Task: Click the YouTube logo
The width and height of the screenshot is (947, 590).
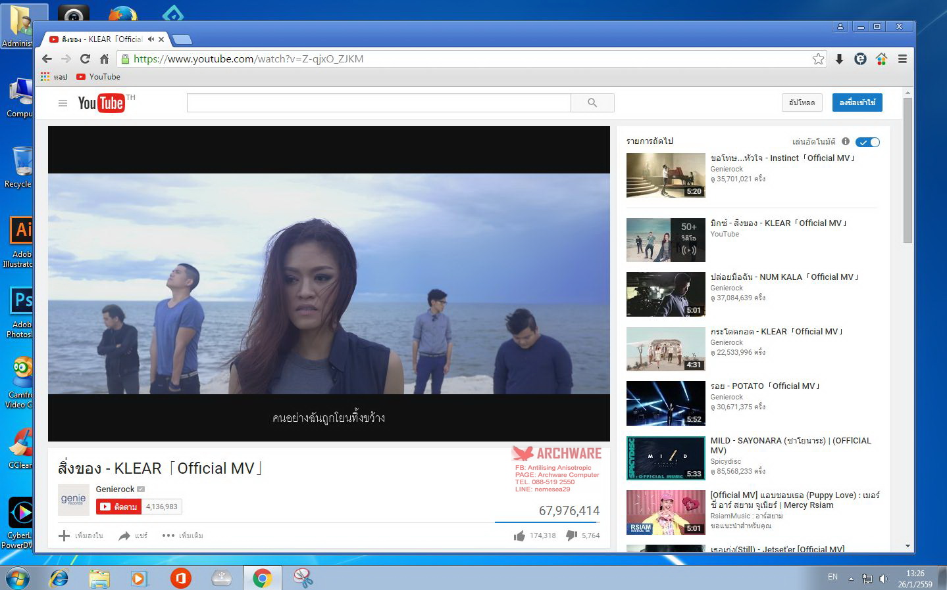Action: (101, 103)
